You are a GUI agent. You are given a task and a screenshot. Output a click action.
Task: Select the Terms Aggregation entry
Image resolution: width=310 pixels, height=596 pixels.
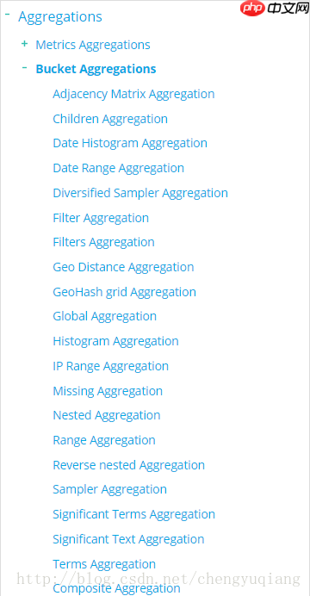[104, 564]
